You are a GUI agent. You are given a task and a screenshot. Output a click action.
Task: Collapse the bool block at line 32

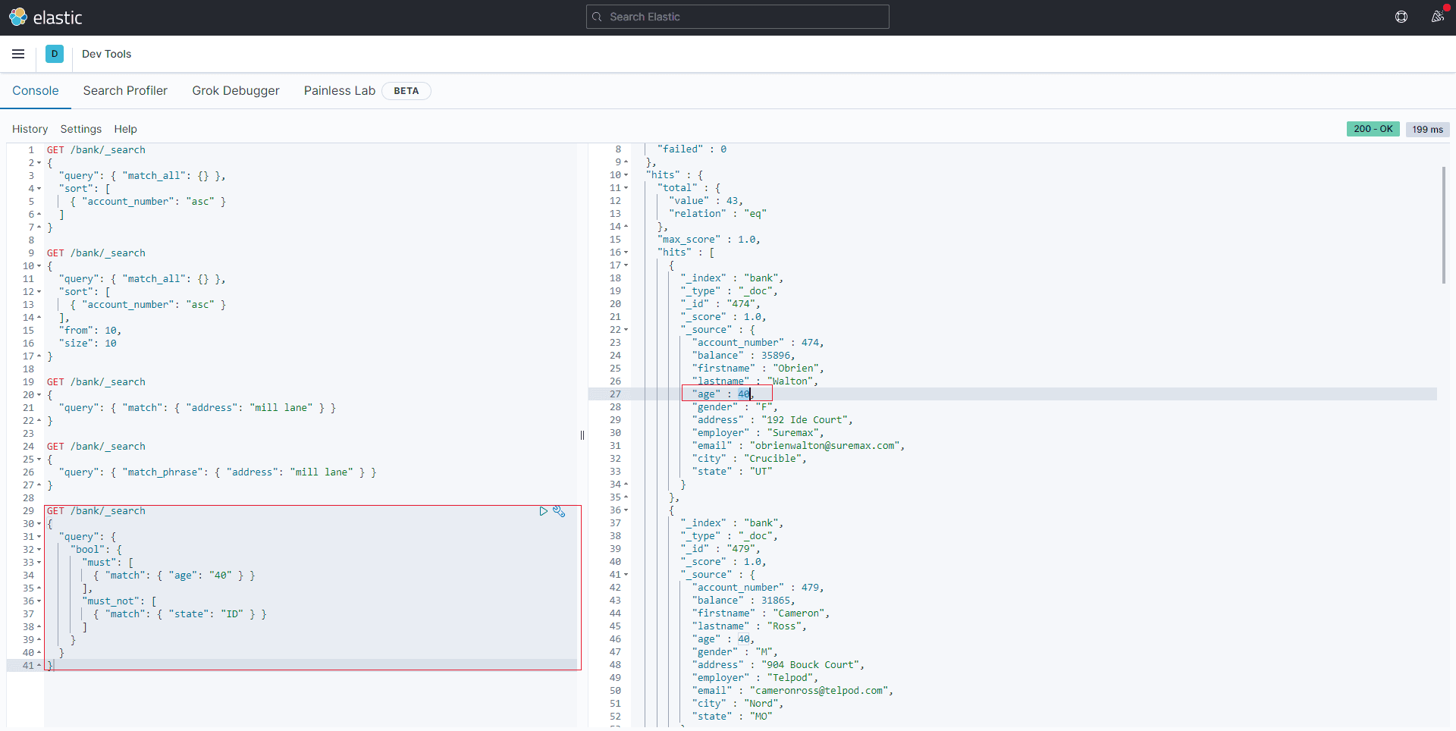click(39, 550)
